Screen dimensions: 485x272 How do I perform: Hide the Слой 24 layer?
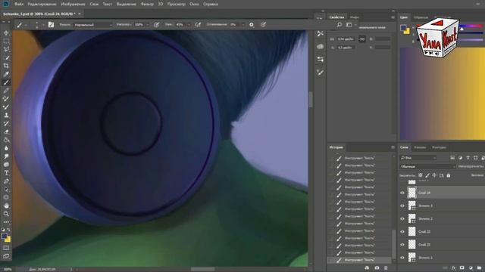click(x=402, y=193)
